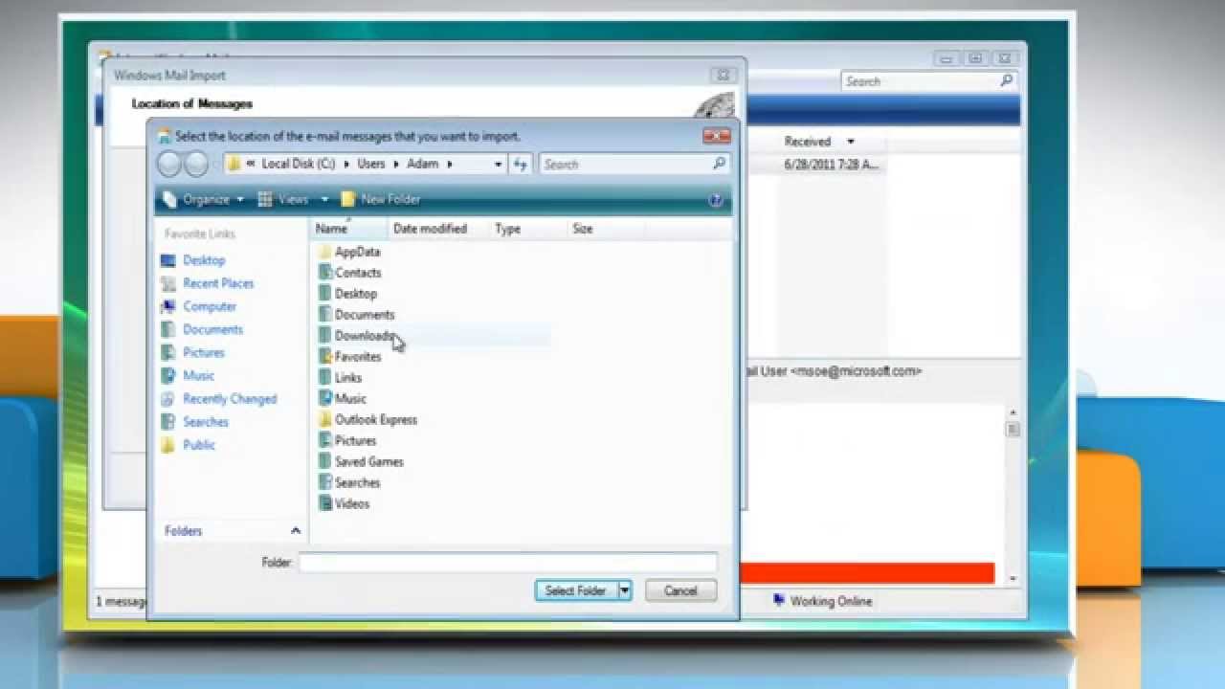Screen dimensions: 1225x689
Task: Open the Documents link in Favorite Links
Action: [x=212, y=329]
